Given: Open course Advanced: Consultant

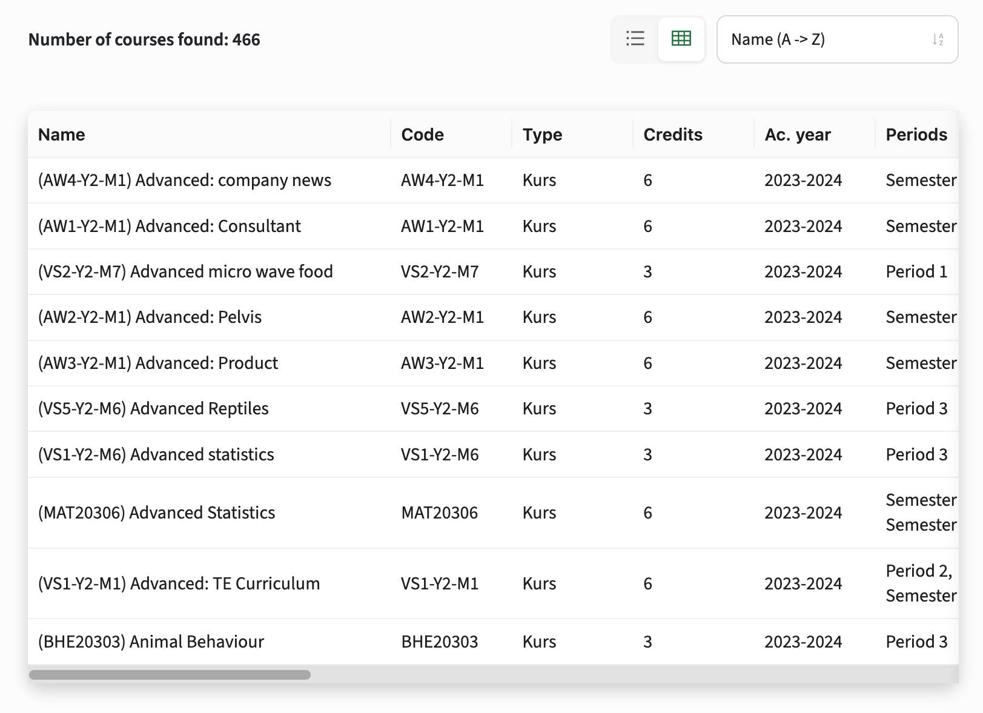Looking at the screenshot, I should coord(170,226).
